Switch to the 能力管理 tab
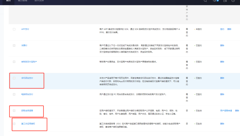 (23, 1)
